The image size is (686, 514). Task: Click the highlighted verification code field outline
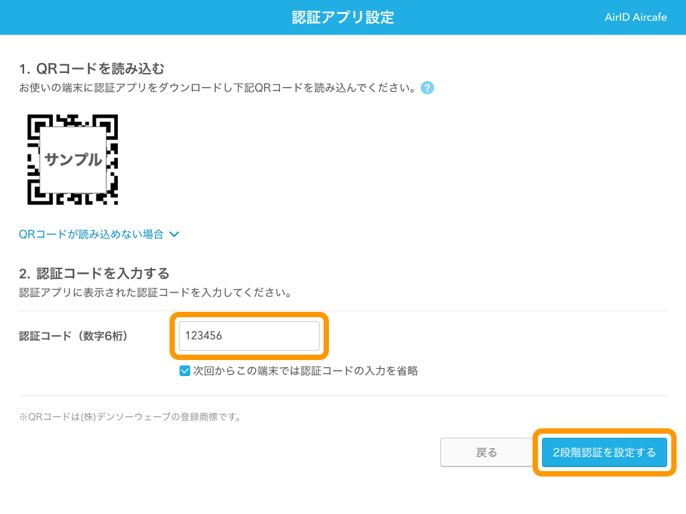249,336
